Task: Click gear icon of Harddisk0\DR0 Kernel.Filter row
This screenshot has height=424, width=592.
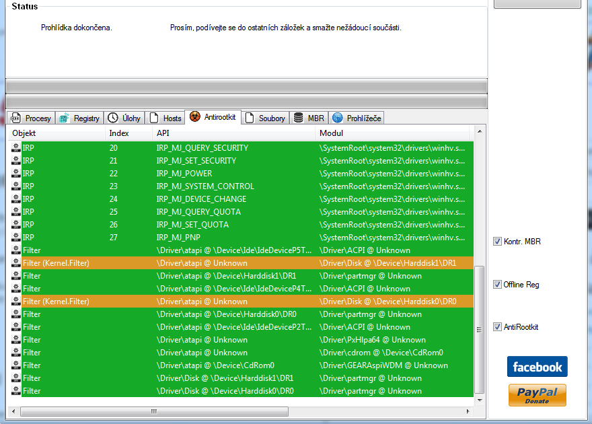Action: 16,302
